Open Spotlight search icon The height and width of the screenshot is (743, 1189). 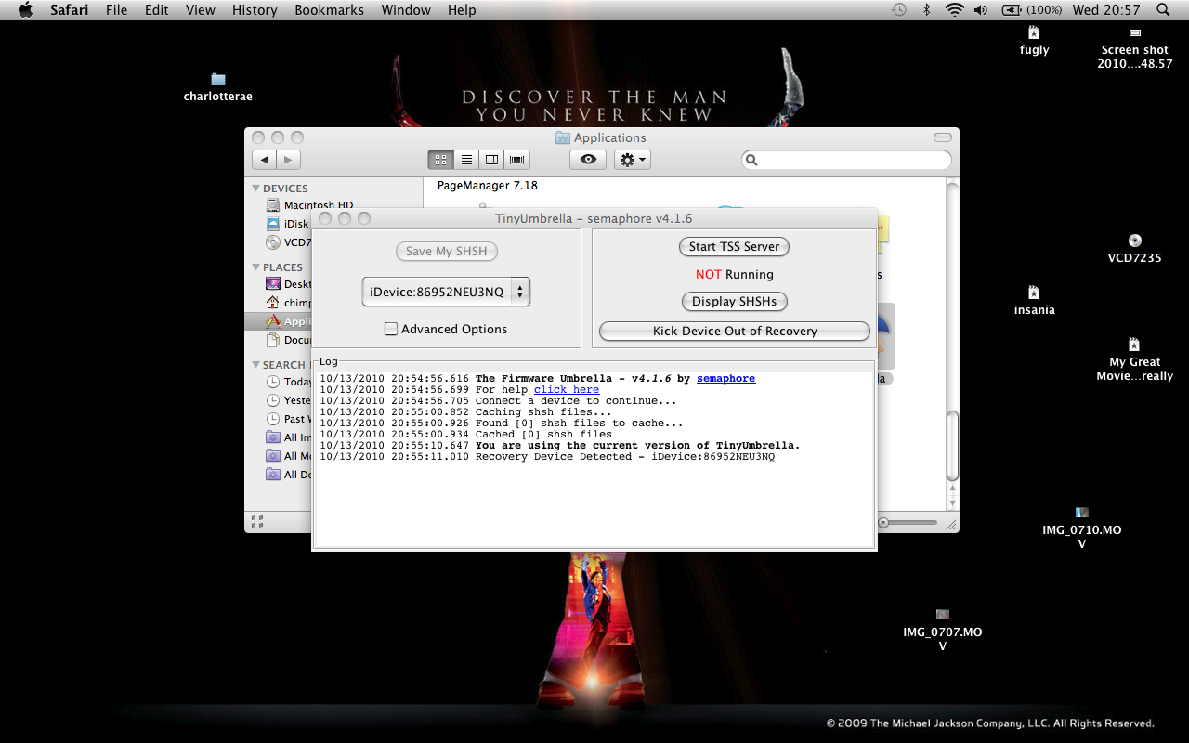pyautogui.click(x=1163, y=10)
